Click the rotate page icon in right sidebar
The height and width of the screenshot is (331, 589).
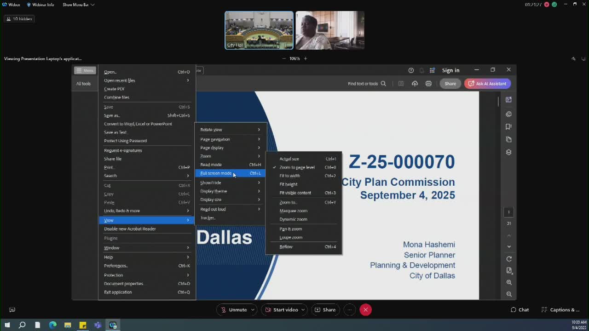pyautogui.click(x=509, y=259)
